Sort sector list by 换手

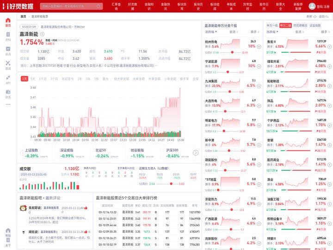325,32
